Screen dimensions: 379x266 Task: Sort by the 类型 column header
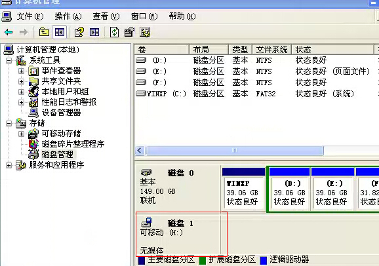coord(240,50)
